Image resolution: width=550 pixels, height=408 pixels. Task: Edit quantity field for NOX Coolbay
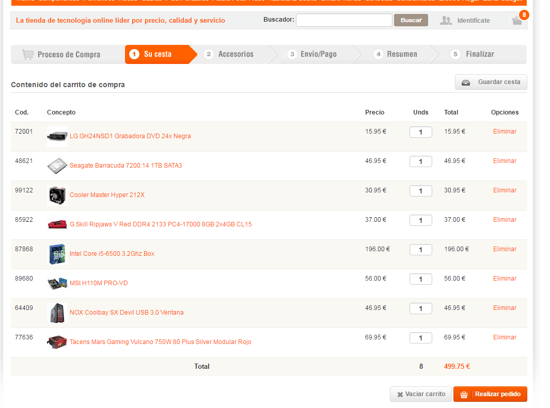pos(420,309)
